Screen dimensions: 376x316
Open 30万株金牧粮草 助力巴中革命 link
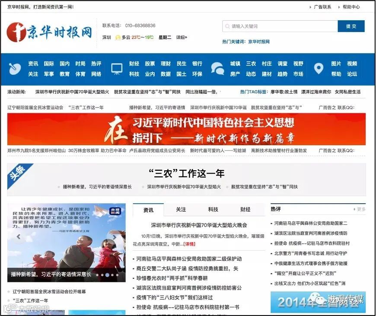click(97, 151)
